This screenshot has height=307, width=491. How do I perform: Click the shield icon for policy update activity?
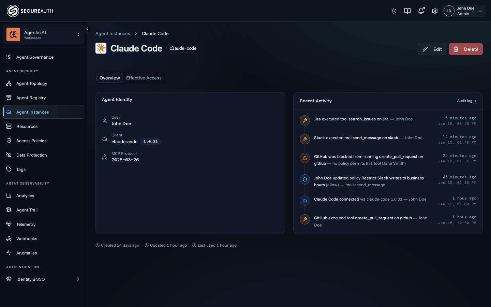pos(305,179)
